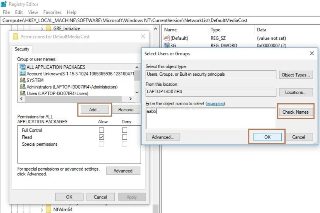320x213 pixels.
Task: Click the Locations... button
Action: point(296,92)
